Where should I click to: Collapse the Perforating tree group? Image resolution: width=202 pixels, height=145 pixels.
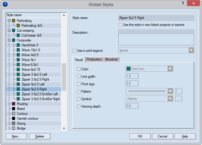(x=9, y=21)
